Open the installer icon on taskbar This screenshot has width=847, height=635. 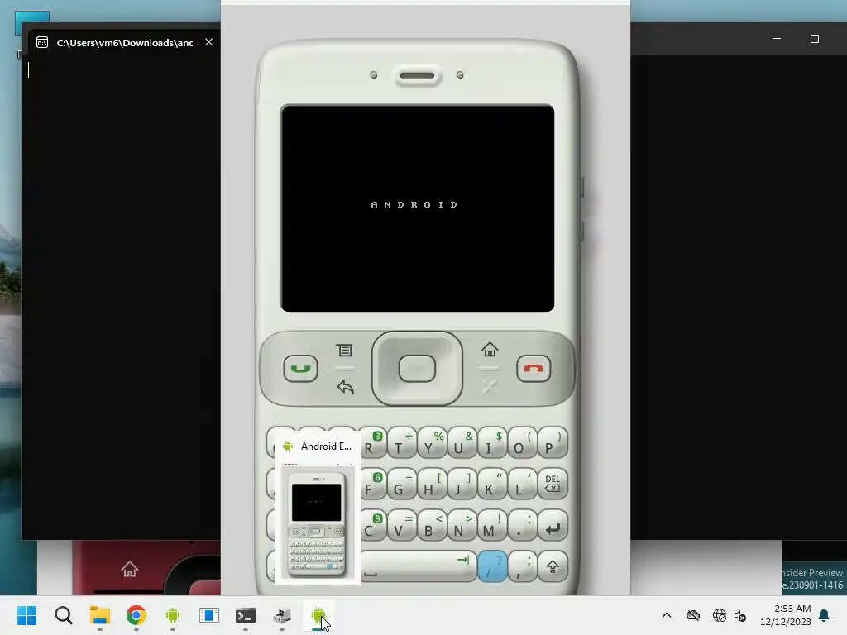point(282,615)
